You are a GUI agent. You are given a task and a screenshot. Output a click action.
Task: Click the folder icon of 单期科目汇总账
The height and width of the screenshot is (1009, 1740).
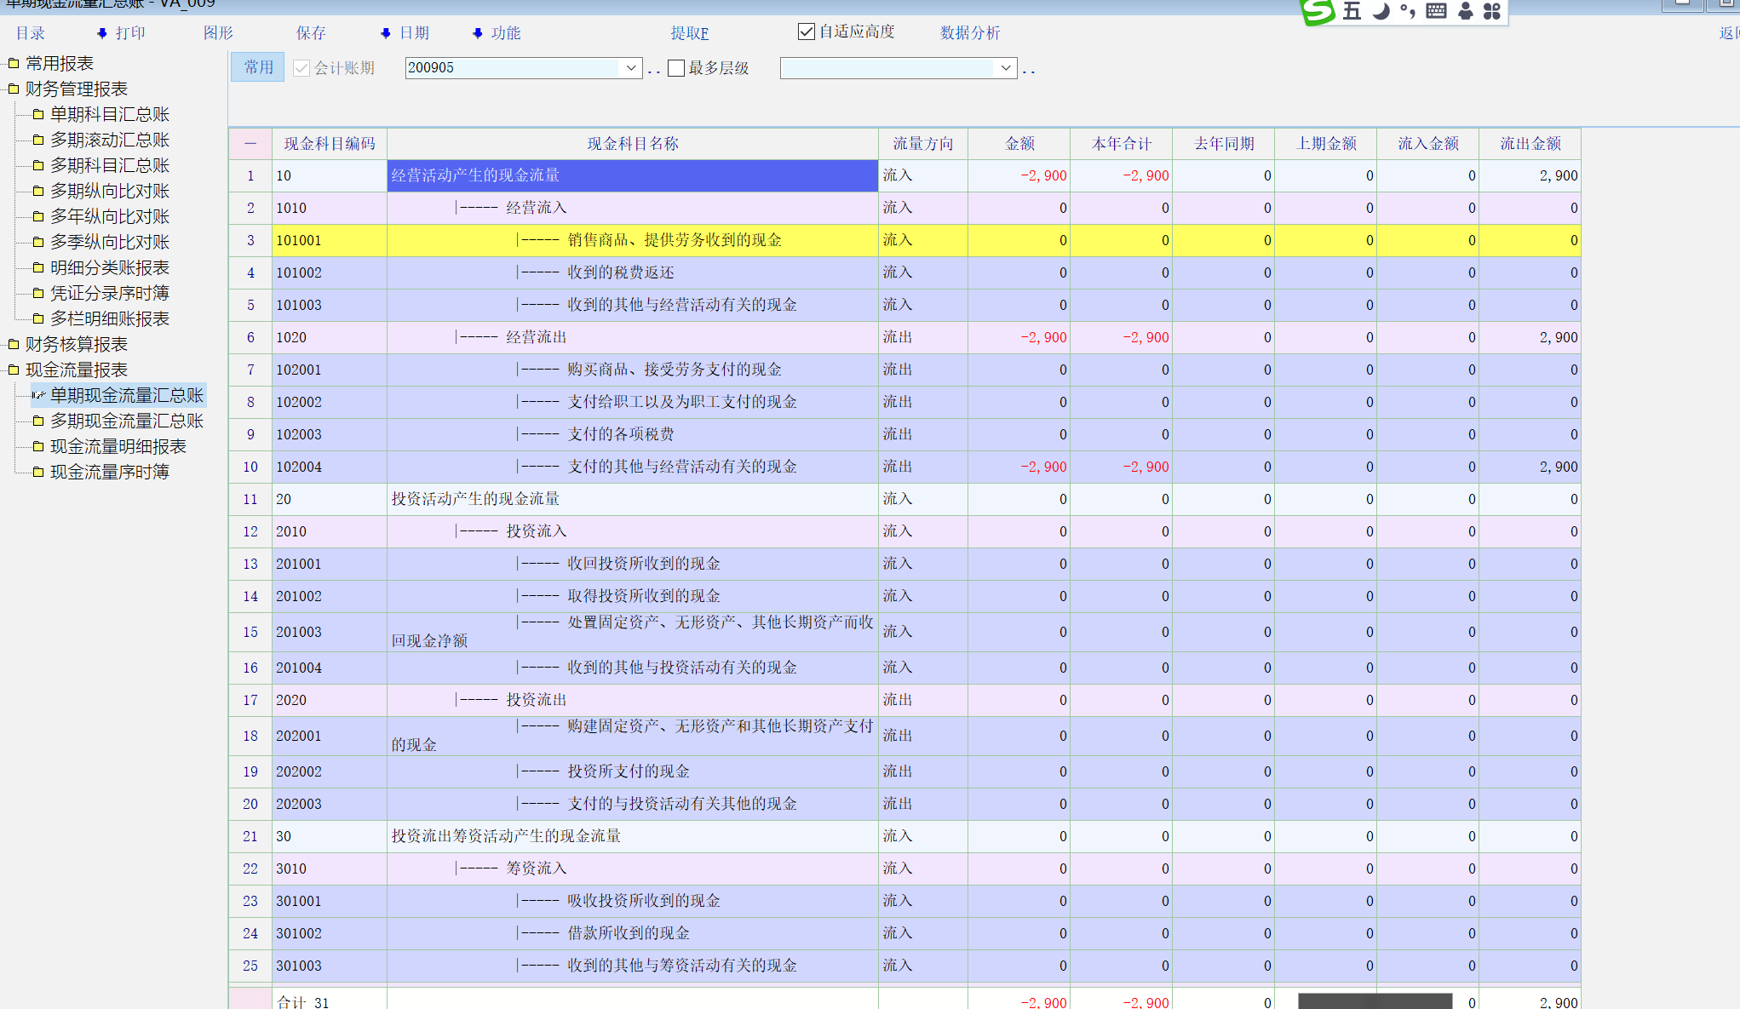click(38, 114)
